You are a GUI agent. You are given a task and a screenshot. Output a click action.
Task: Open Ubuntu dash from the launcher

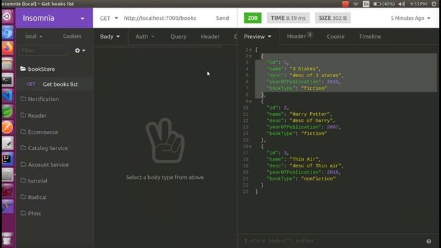(8, 17)
